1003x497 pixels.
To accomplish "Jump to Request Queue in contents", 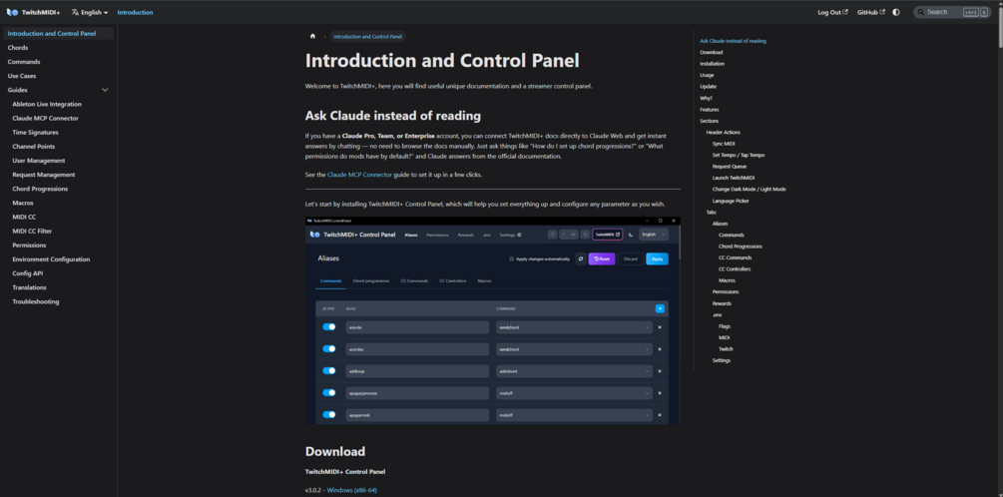I will click(730, 167).
